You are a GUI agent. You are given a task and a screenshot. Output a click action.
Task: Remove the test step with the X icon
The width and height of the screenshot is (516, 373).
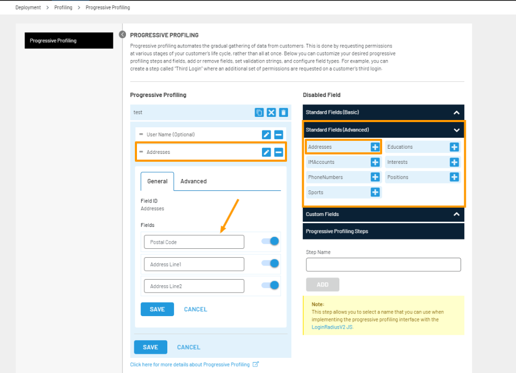click(271, 112)
